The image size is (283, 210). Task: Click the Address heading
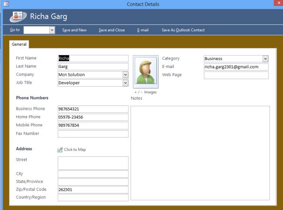point(24,149)
